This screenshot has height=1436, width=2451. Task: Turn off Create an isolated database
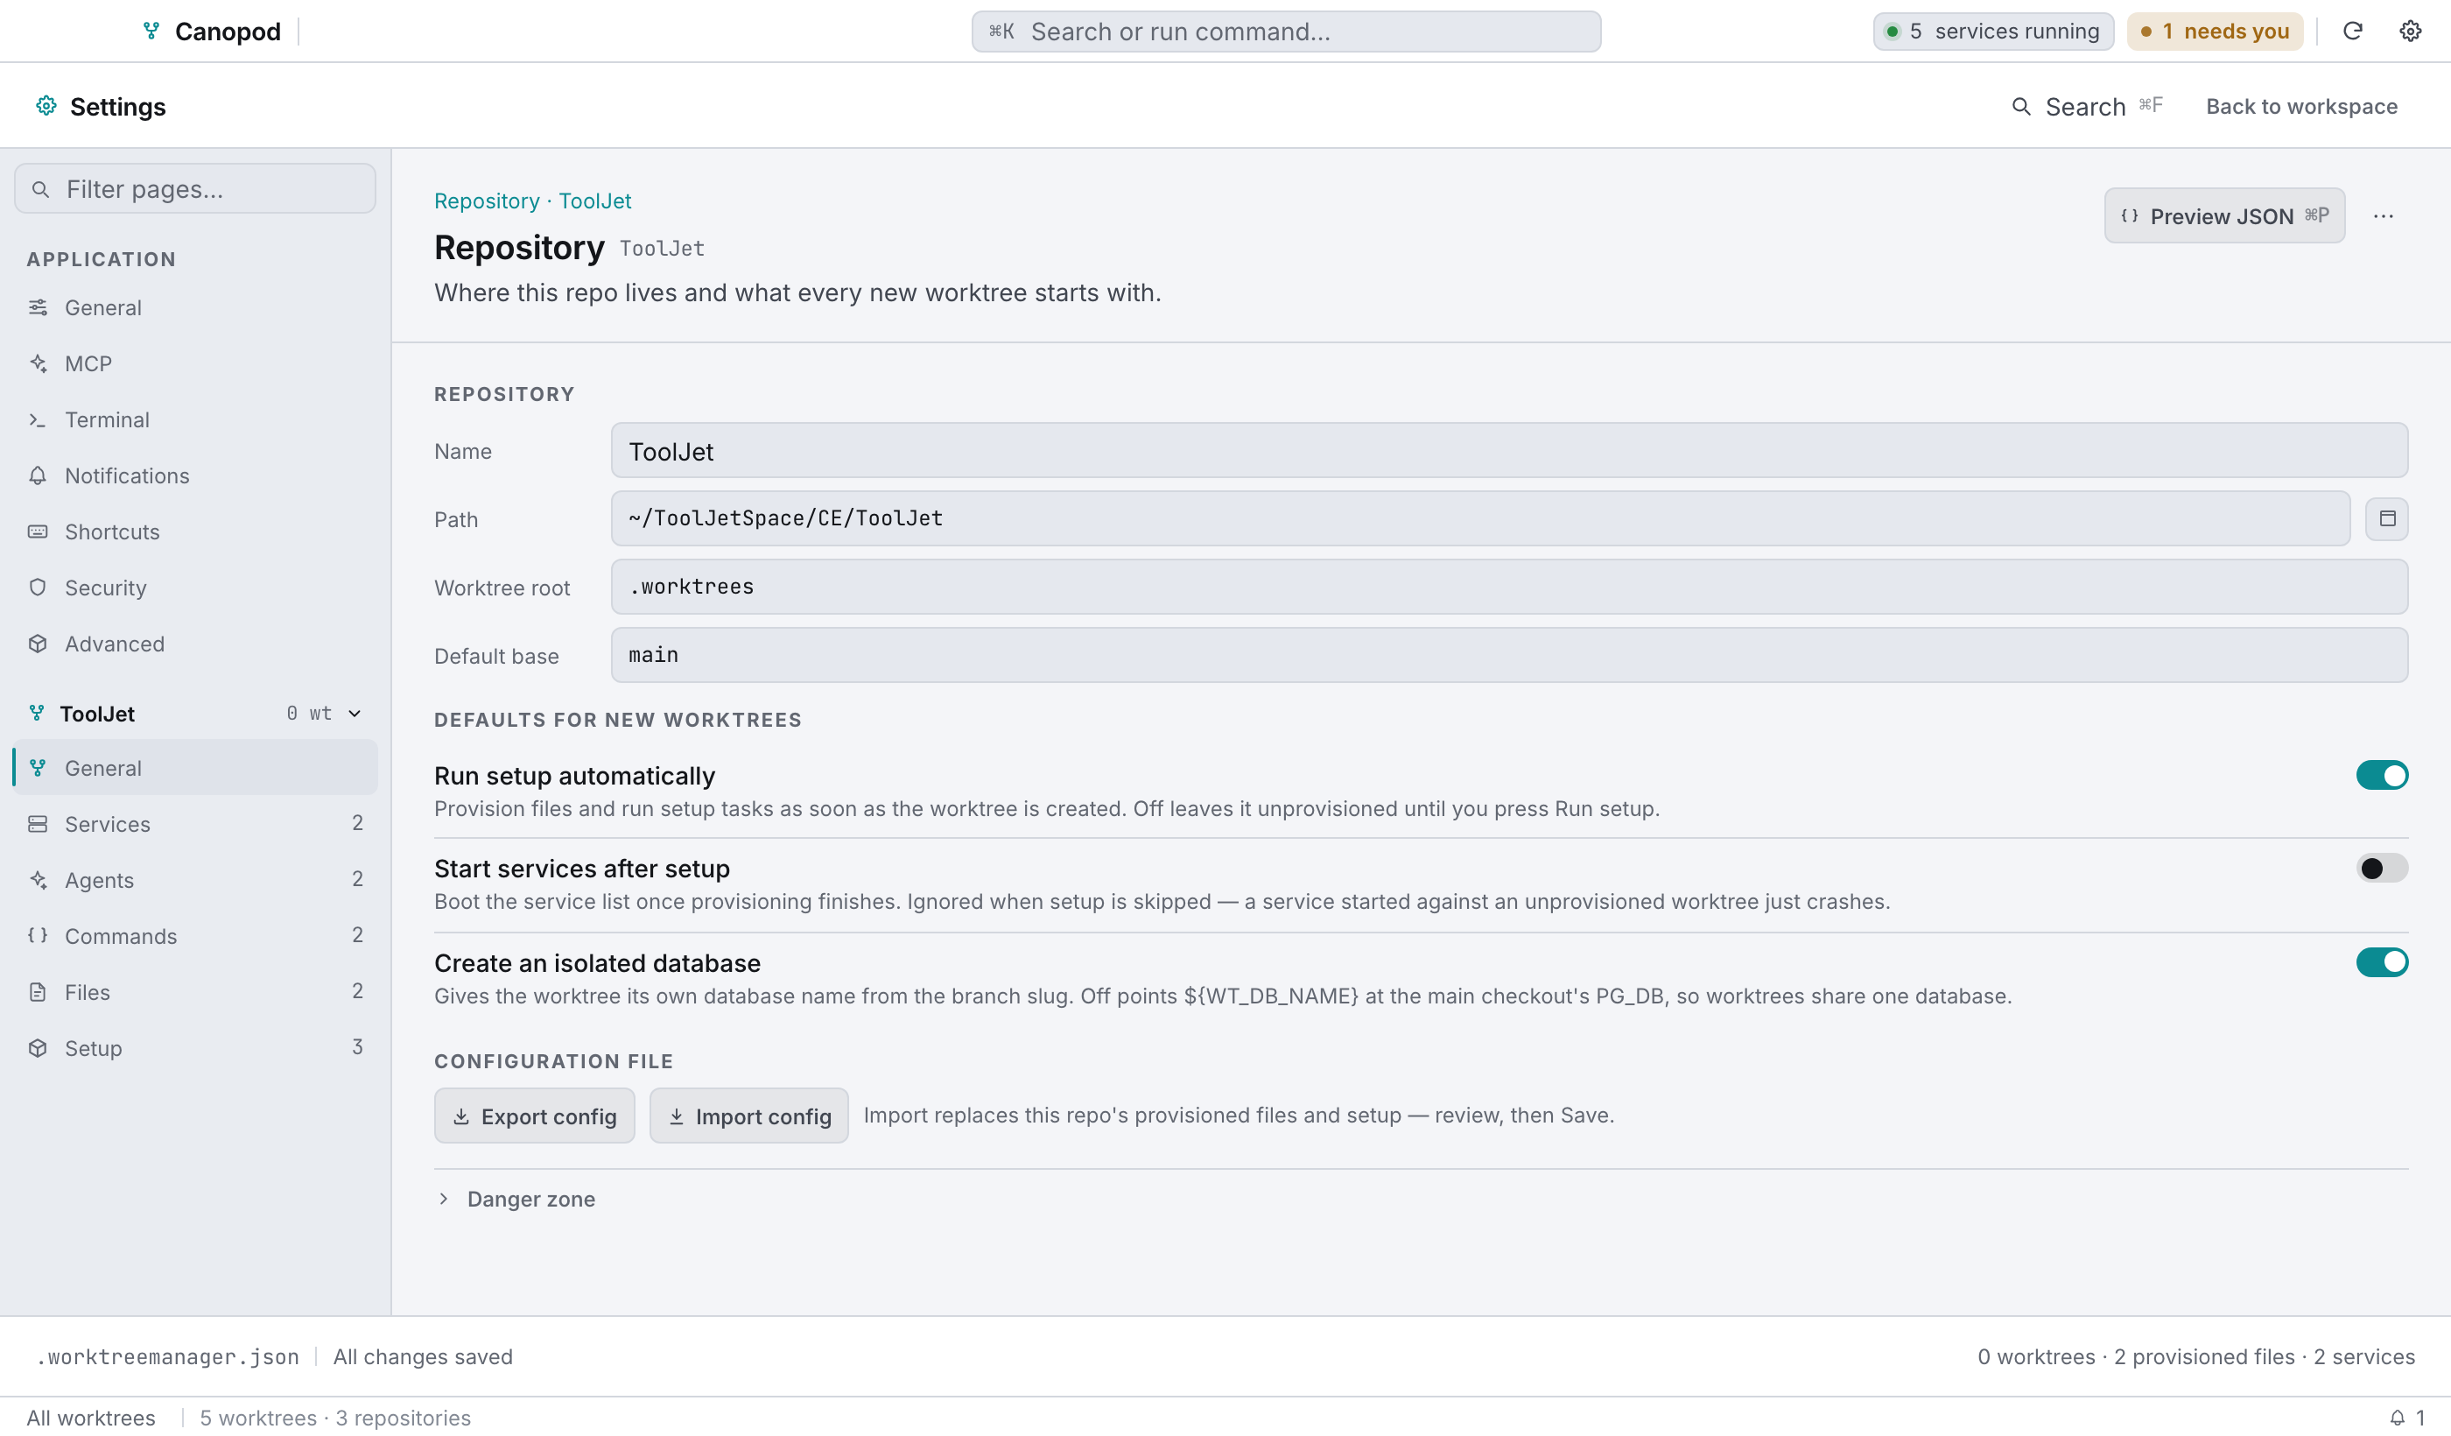pyautogui.click(x=2382, y=962)
